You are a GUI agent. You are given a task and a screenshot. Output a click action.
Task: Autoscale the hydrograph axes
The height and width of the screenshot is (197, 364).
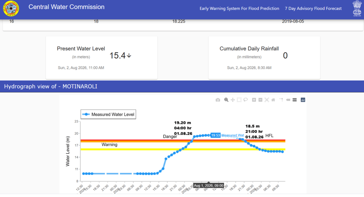tap(267, 100)
